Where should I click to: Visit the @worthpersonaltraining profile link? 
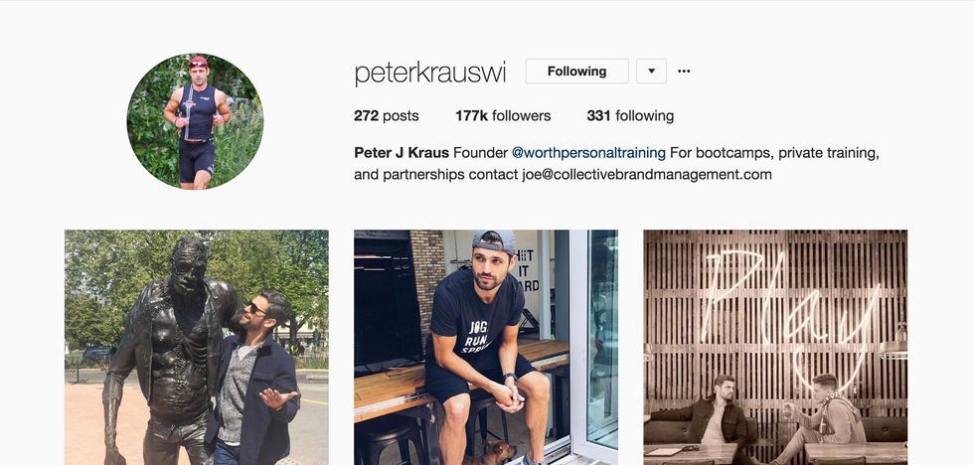[588, 153]
